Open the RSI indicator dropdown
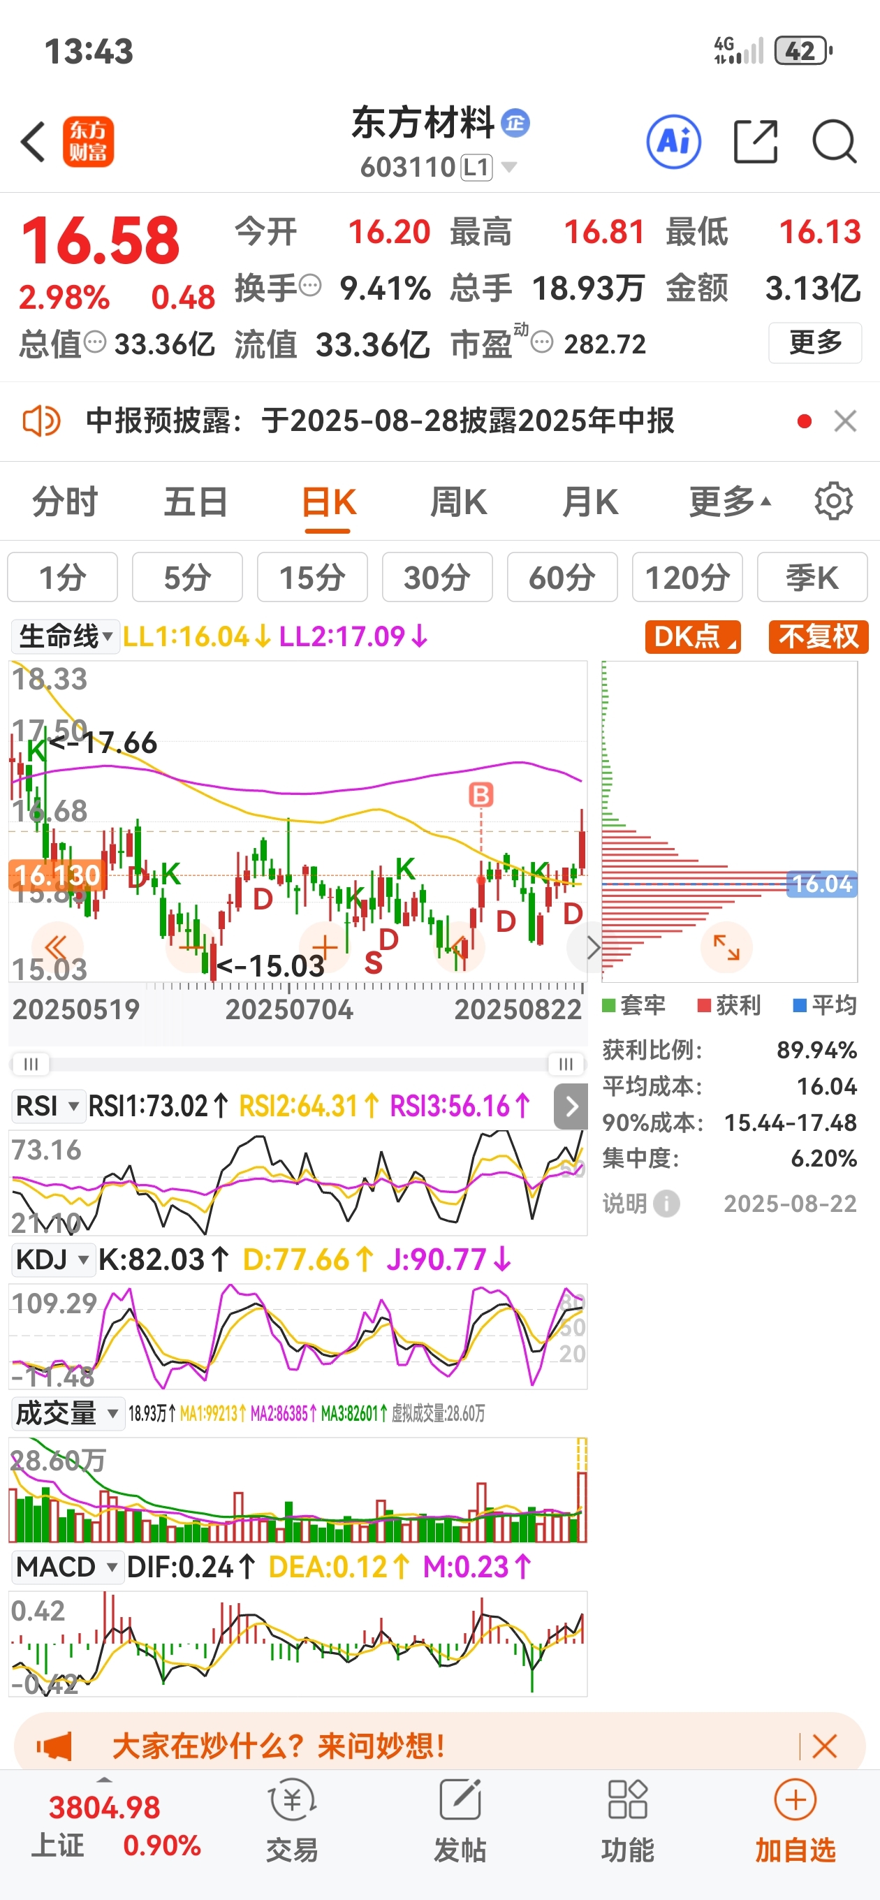The height and width of the screenshot is (1900, 880). pos(48,1106)
